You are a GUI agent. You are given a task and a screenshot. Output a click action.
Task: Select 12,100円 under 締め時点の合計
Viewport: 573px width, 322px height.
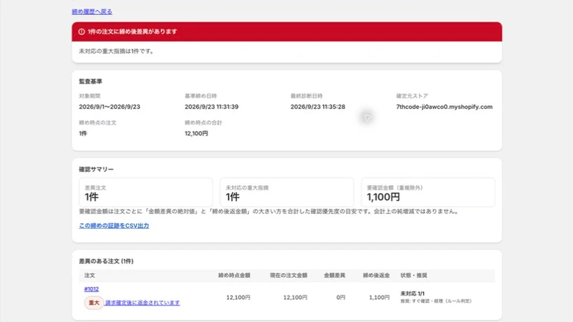196,134
